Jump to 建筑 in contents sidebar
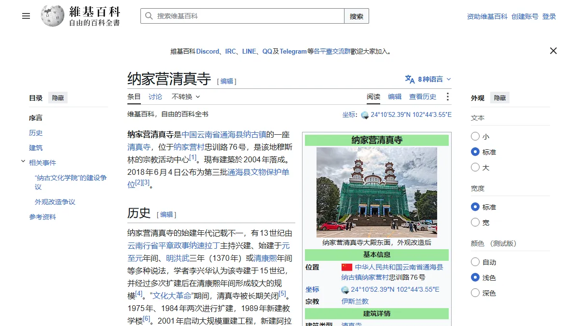 click(x=36, y=148)
